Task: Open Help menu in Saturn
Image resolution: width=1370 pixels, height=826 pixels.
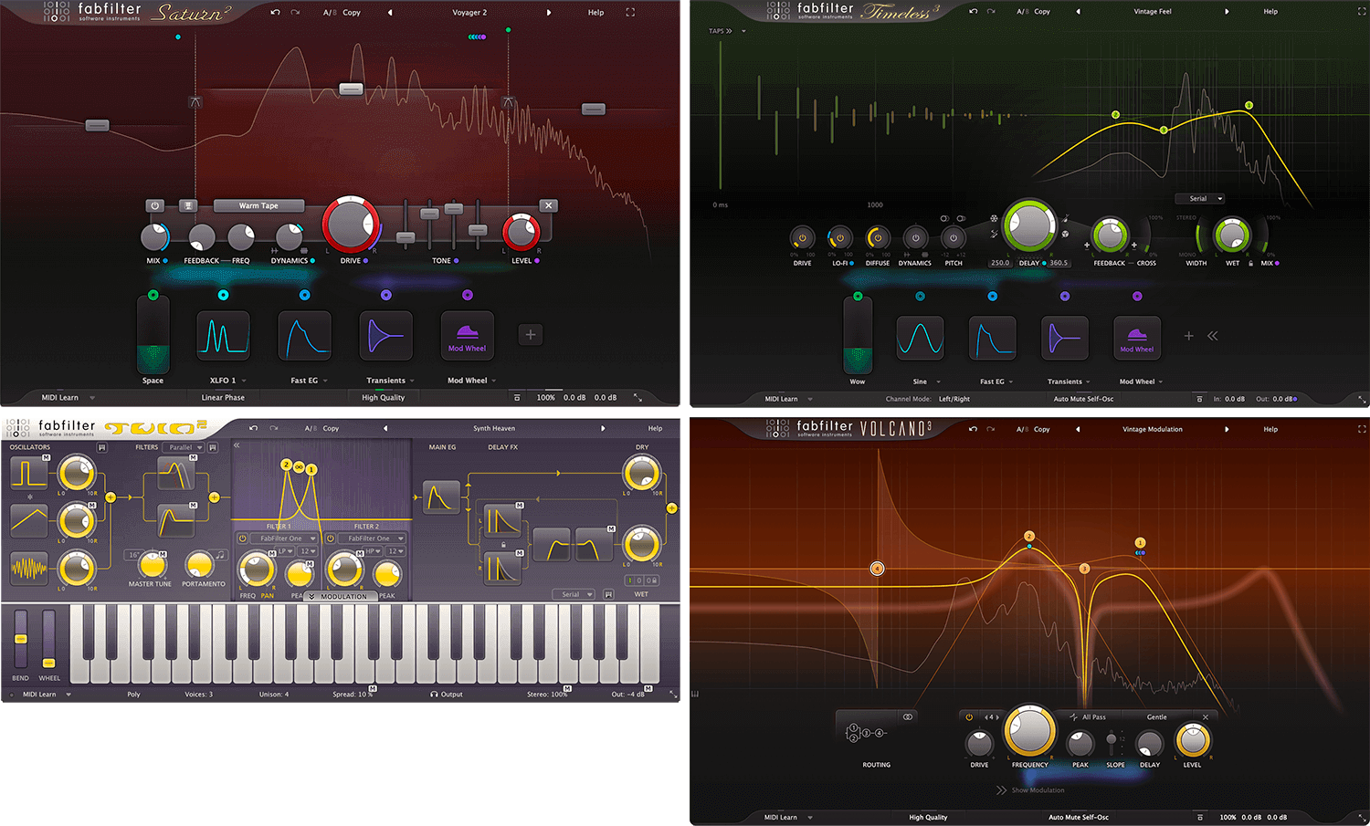Action: (595, 13)
